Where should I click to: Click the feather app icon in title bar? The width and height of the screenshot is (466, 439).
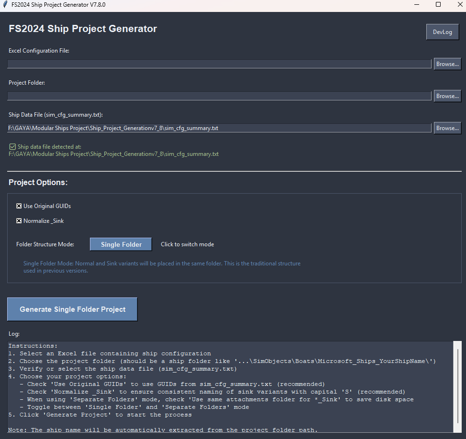[5, 5]
